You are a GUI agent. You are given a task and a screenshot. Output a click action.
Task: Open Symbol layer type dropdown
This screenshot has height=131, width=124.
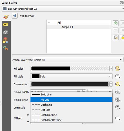[78, 60]
